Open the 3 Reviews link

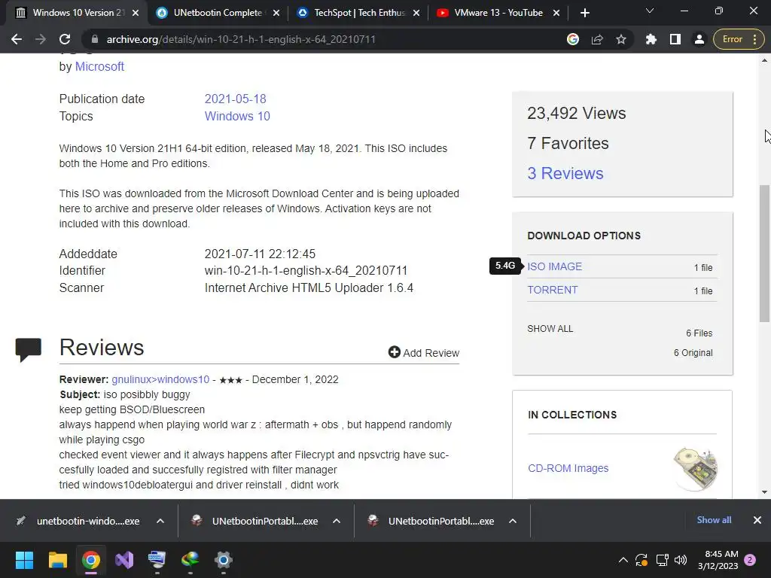pyautogui.click(x=565, y=173)
